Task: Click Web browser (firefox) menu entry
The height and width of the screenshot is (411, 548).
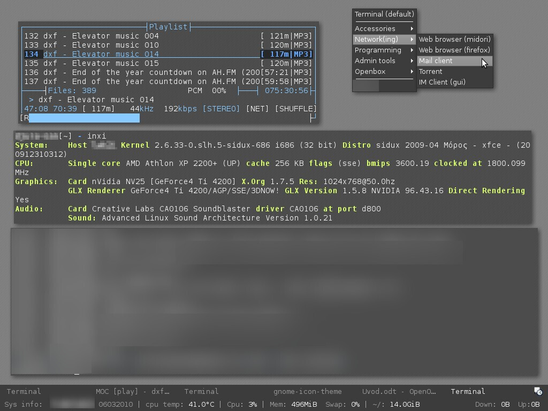Action: (454, 50)
